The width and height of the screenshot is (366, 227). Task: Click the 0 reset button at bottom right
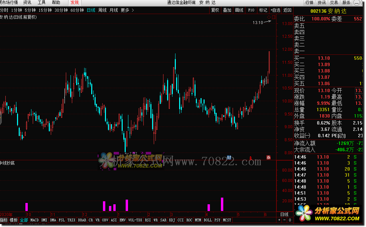click(290, 220)
